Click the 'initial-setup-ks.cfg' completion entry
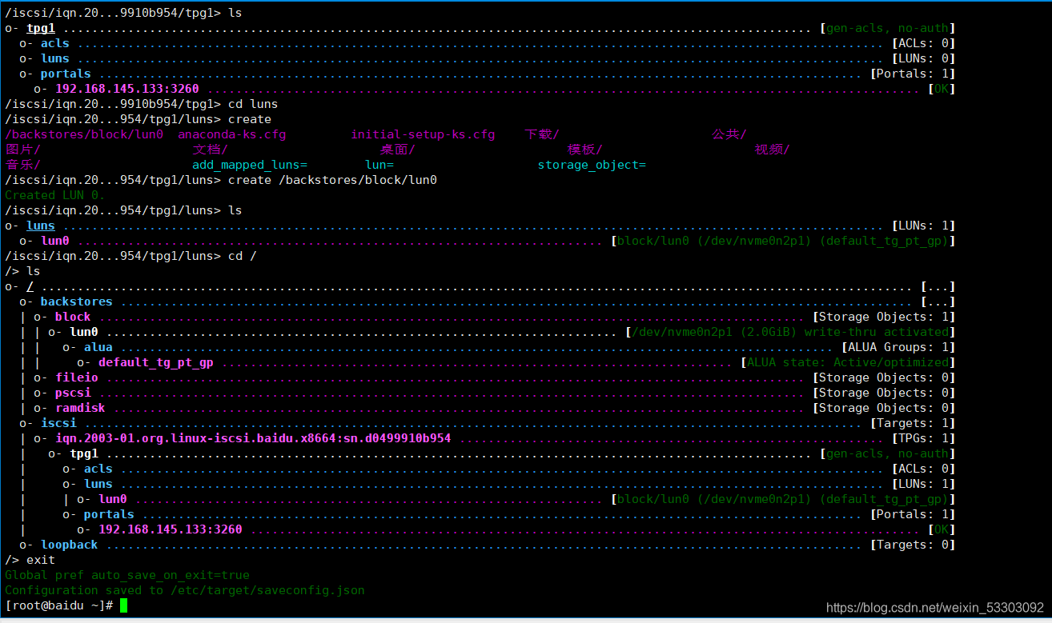The width and height of the screenshot is (1052, 623). [423, 134]
